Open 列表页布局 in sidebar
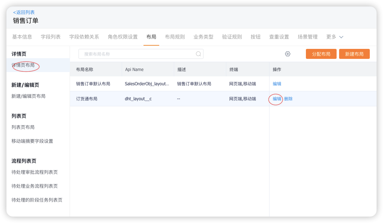383x223 pixels. (x=23, y=127)
